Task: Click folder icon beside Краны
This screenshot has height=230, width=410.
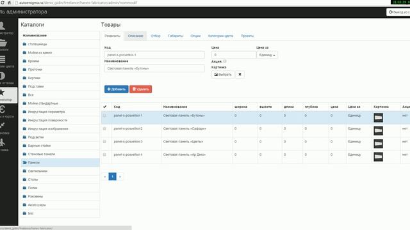Action: 24,61
